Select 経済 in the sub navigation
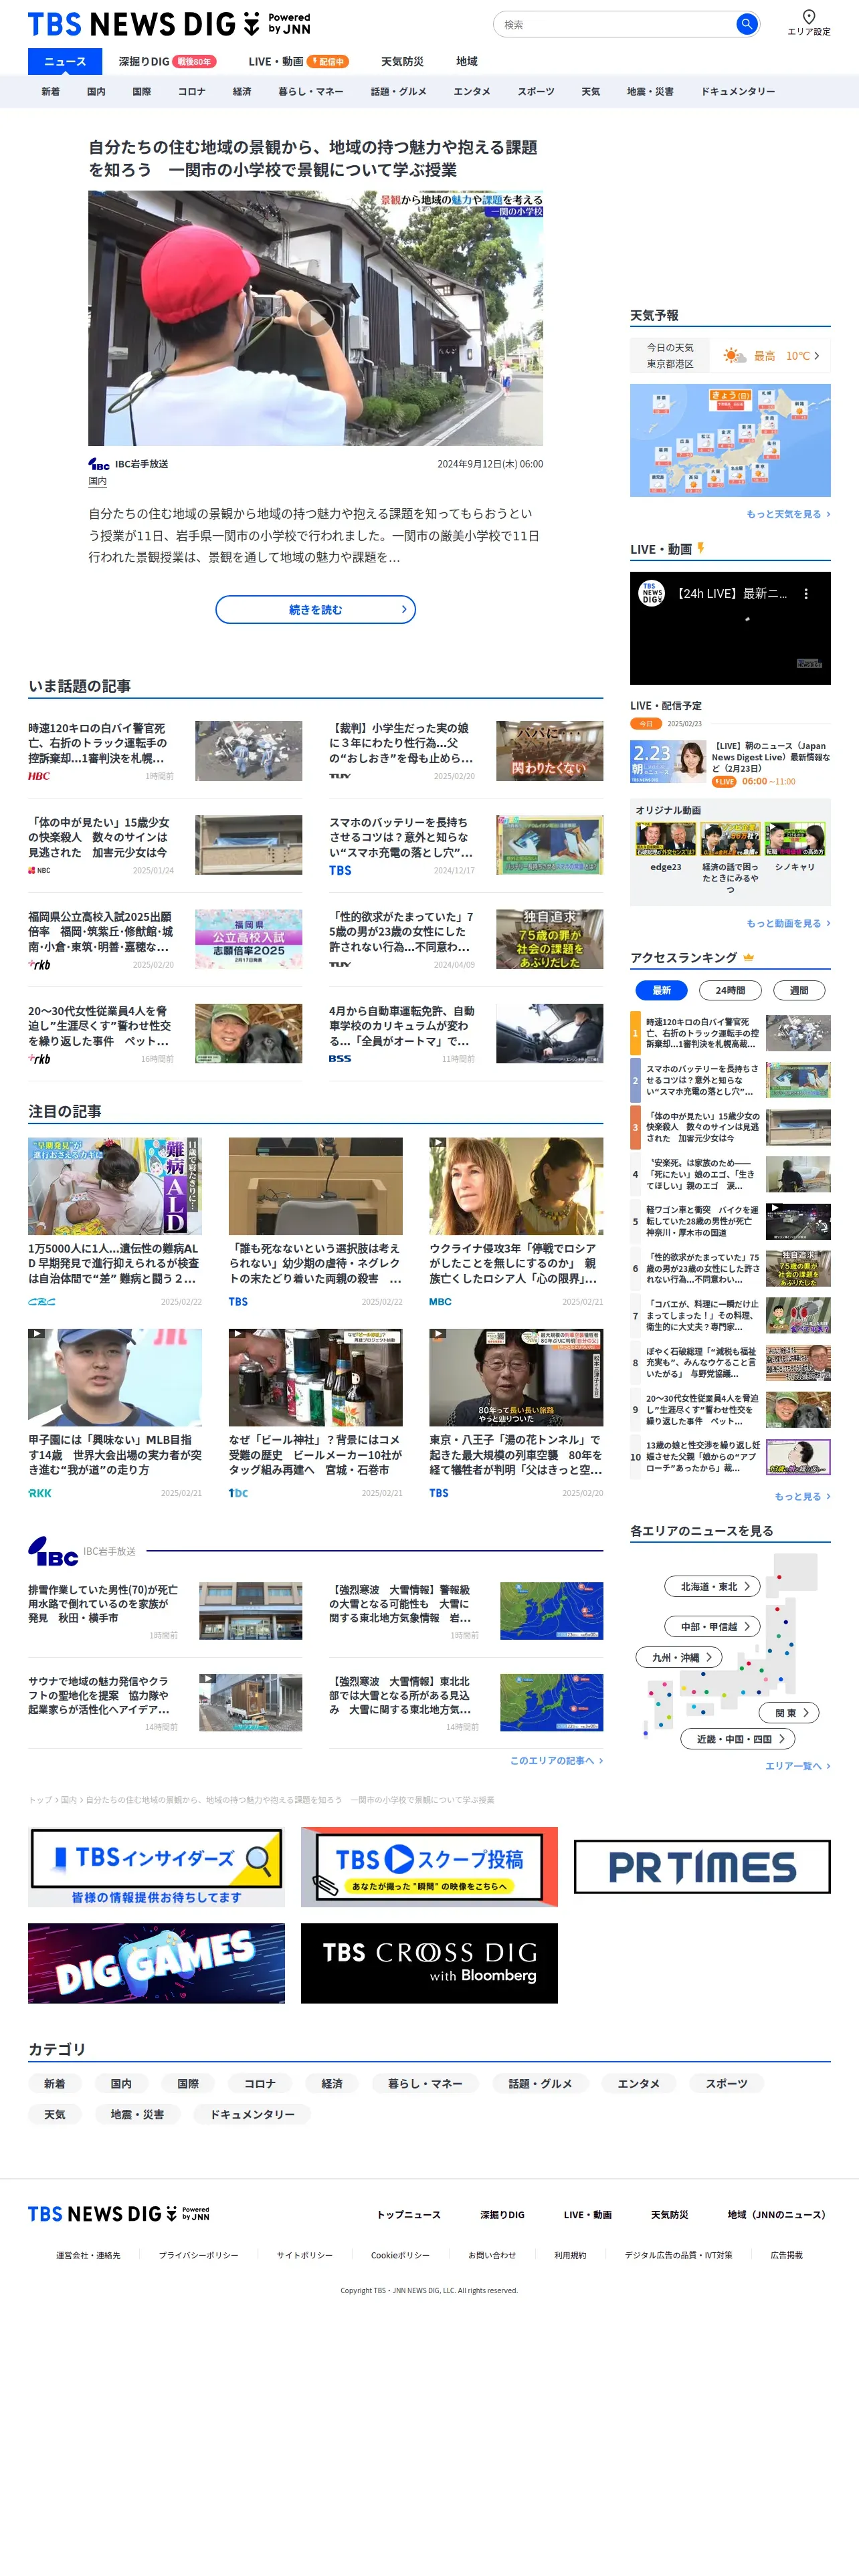 [x=242, y=91]
